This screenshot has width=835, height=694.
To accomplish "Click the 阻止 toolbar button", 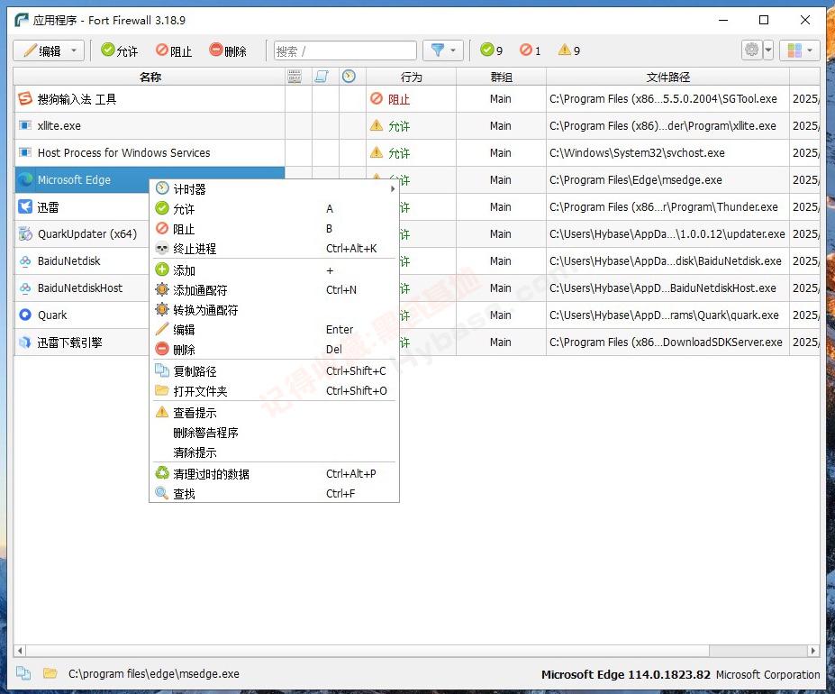I will tap(174, 50).
